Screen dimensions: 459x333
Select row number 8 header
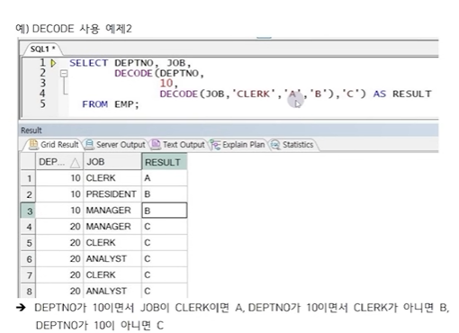29,291
